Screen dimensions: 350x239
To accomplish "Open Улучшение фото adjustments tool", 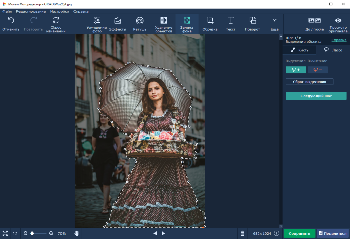I will (x=97, y=20).
